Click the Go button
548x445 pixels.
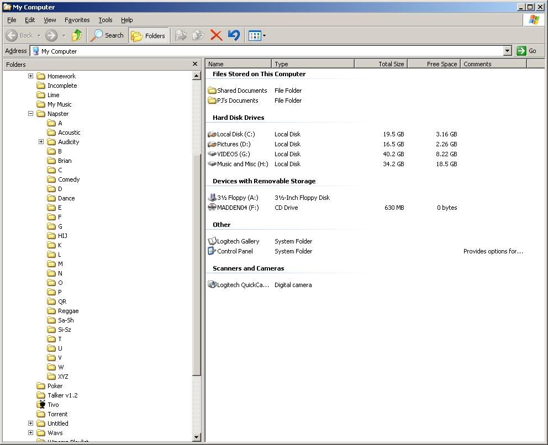[526, 51]
